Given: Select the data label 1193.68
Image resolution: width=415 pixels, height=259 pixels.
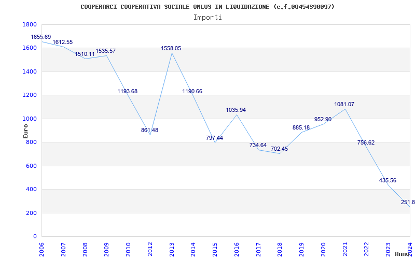Looking at the screenshot, I should [127, 92].
